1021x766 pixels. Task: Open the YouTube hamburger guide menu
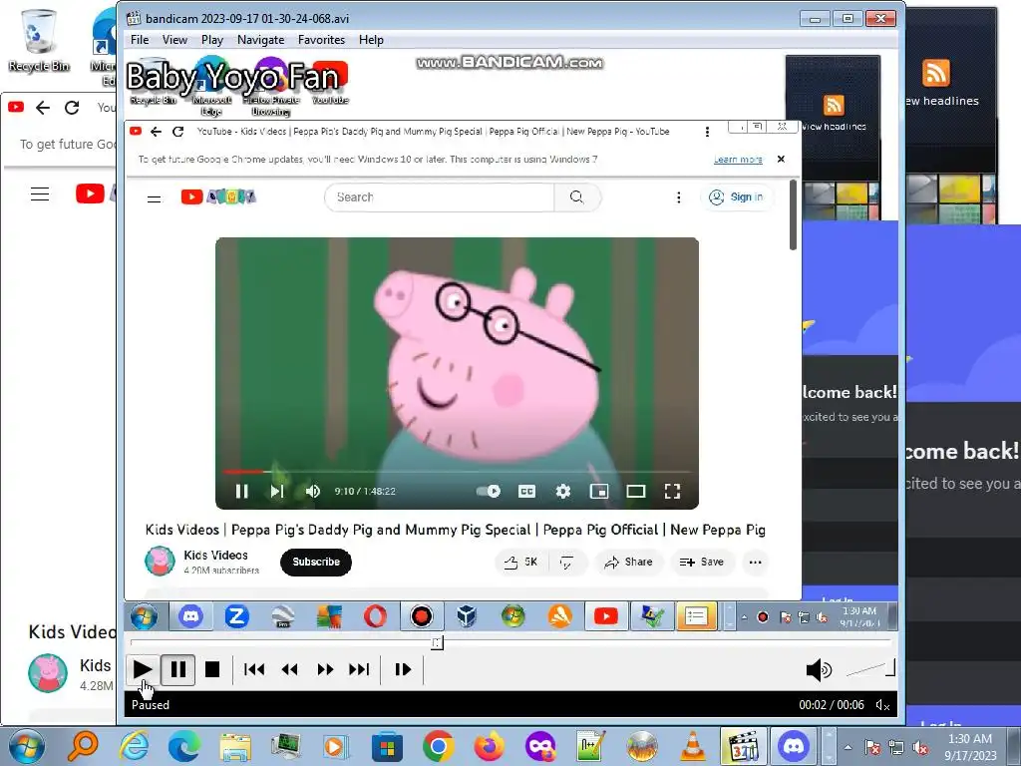click(x=155, y=198)
